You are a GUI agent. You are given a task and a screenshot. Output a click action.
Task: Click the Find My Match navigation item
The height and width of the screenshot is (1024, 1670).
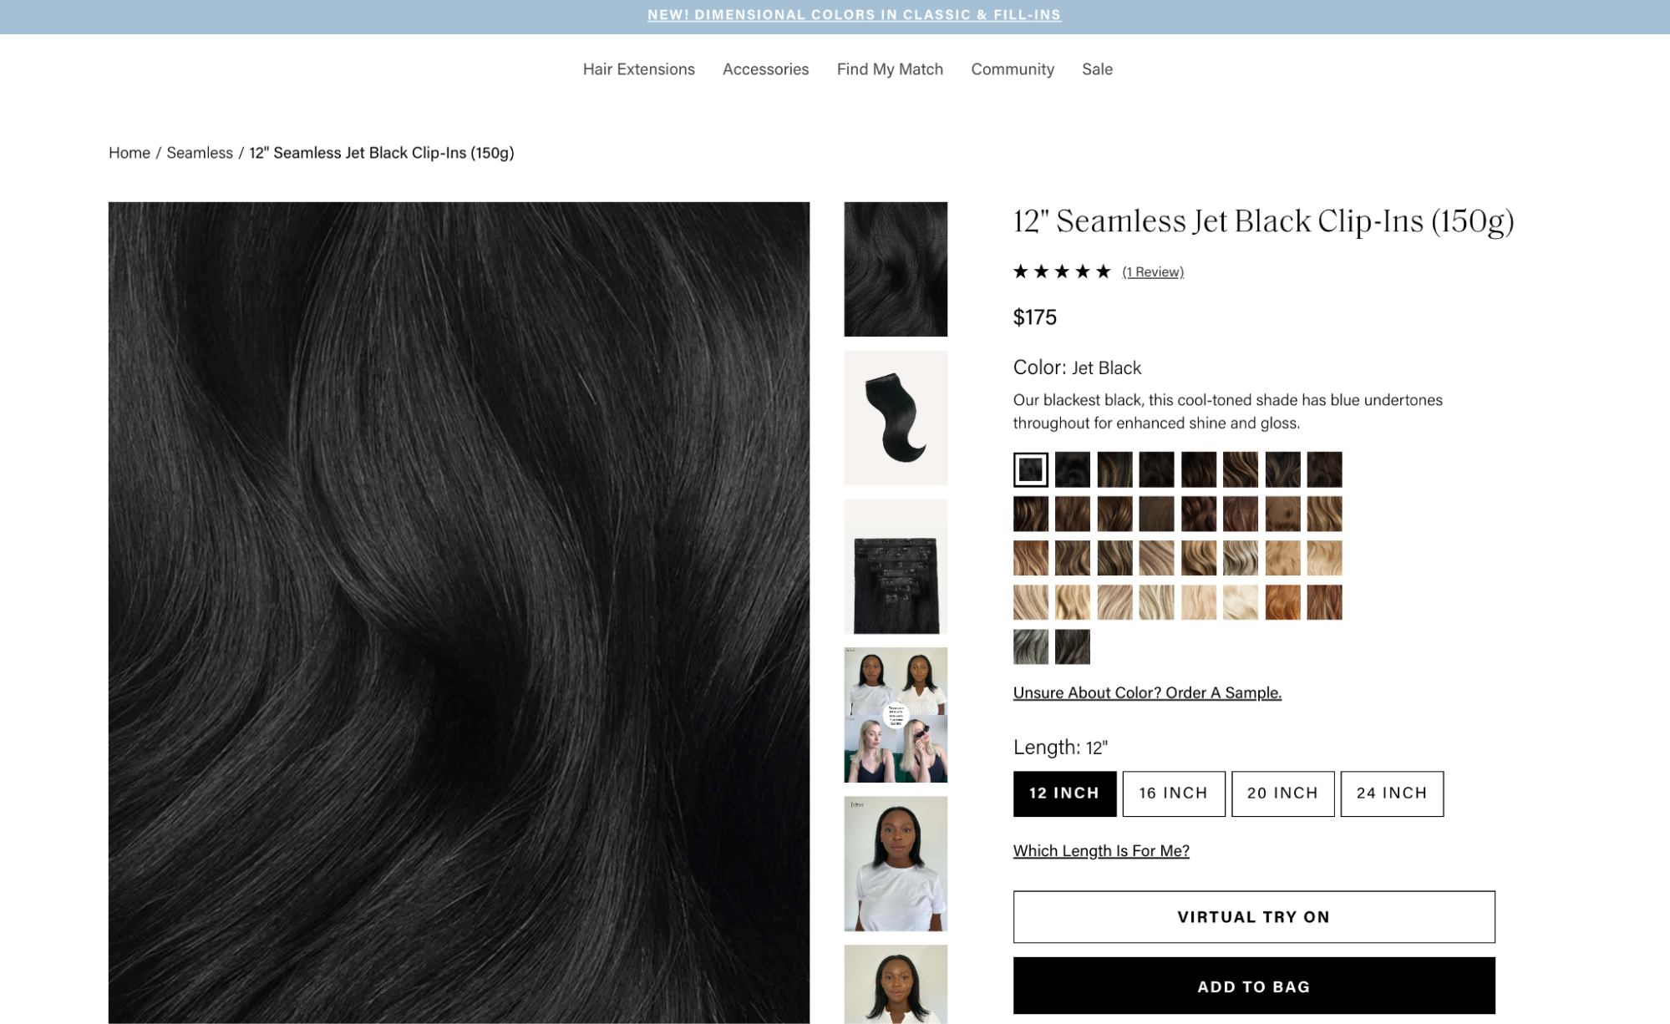tap(890, 67)
